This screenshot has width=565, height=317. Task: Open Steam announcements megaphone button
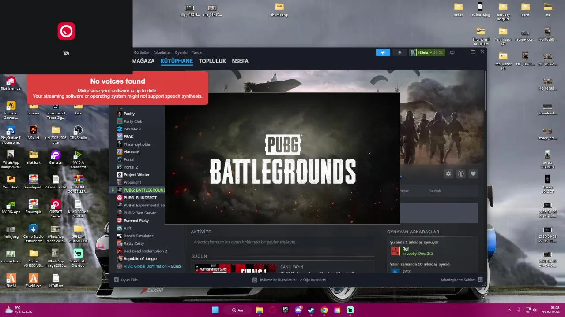pos(383,52)
